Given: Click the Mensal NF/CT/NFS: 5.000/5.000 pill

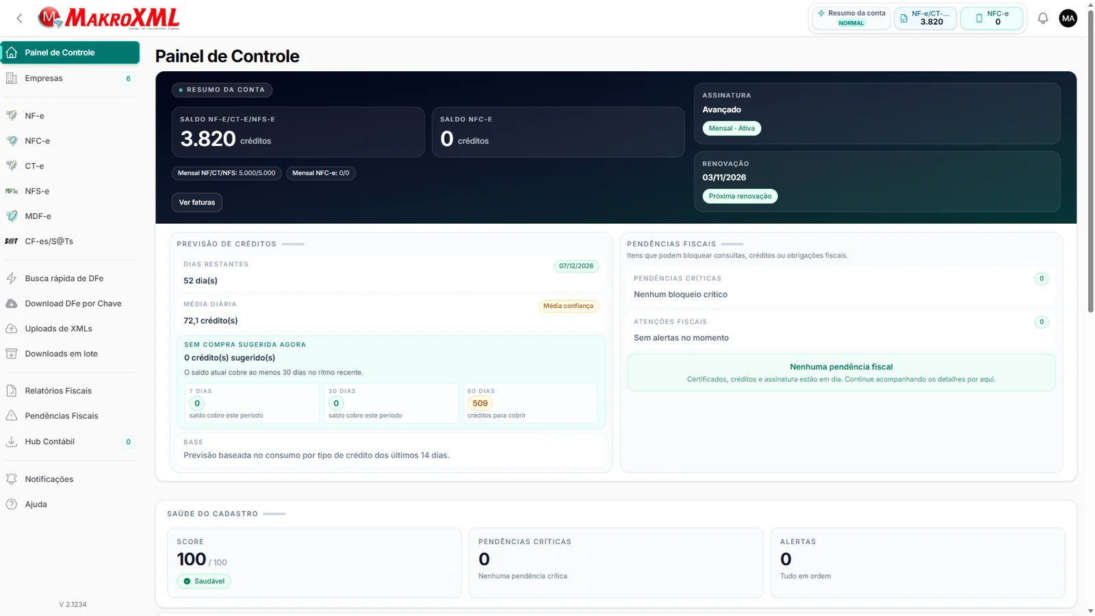Looking at the screenshot, I should click(227, 173).
